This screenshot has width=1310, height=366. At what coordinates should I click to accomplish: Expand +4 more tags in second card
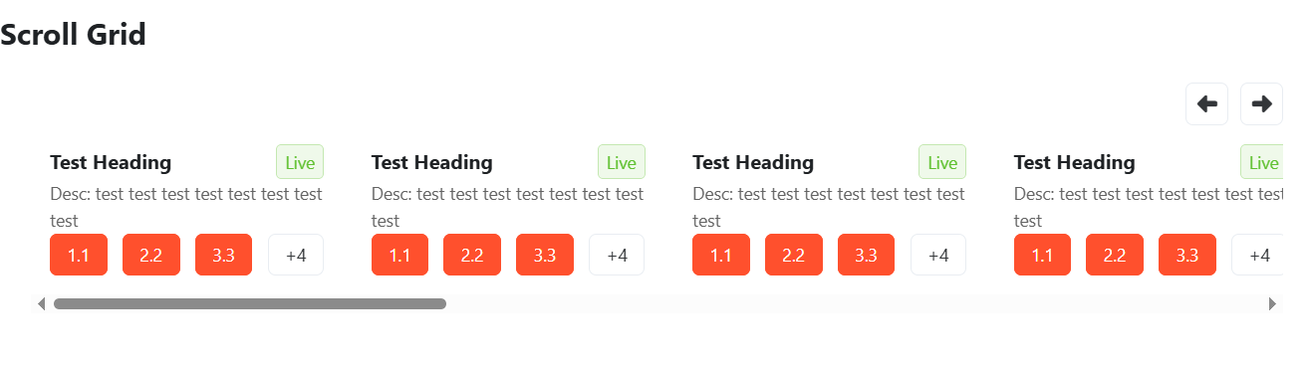(x=617, y=255)
